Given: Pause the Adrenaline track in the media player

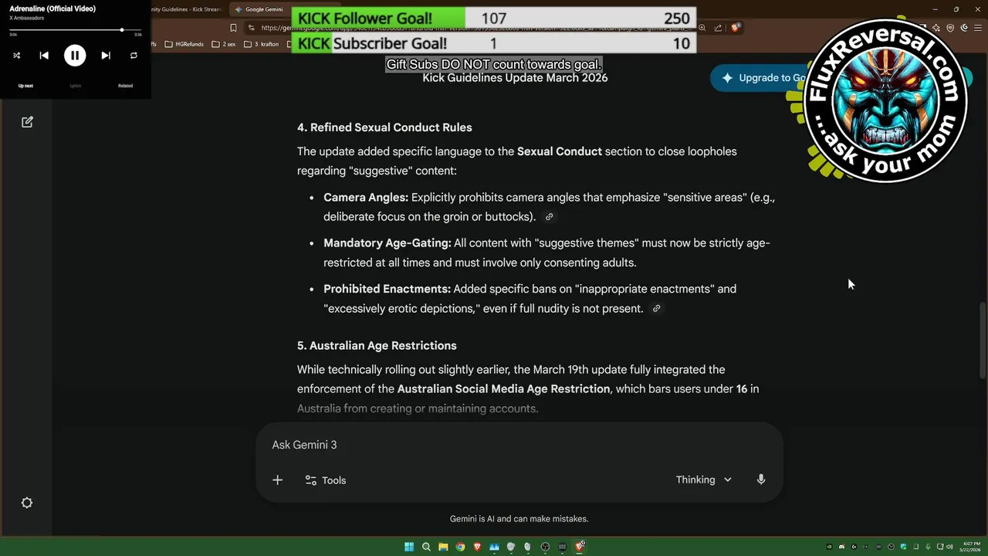Looking at the screenshot, I should coord(74,55).
